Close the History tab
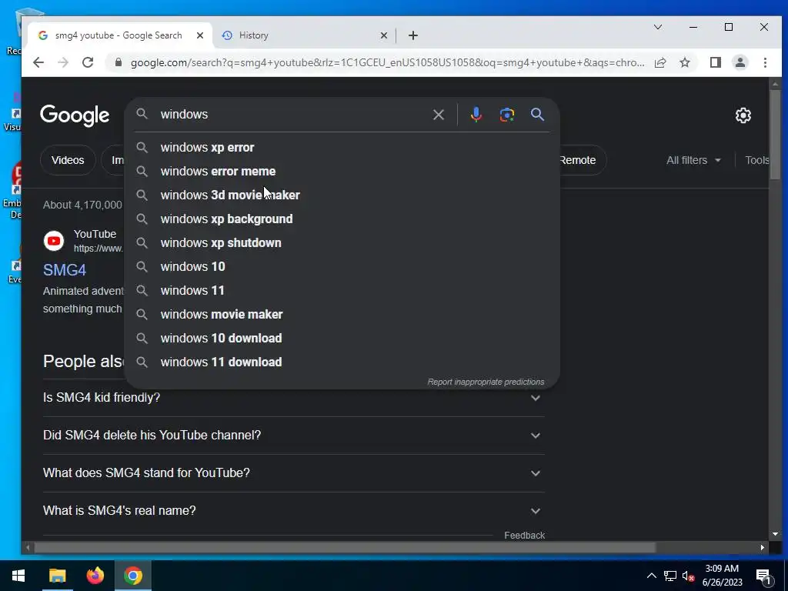Image resolution: width=788 pixels, height=591 pixels. point(383,35)
